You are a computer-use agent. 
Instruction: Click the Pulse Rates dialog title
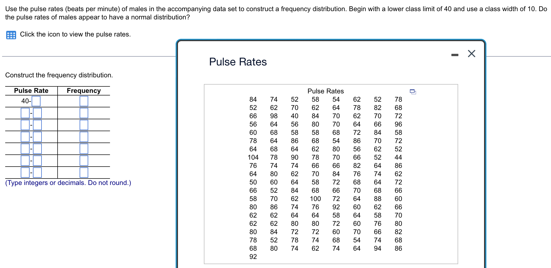pyautogui.click(x=238, y=62)
